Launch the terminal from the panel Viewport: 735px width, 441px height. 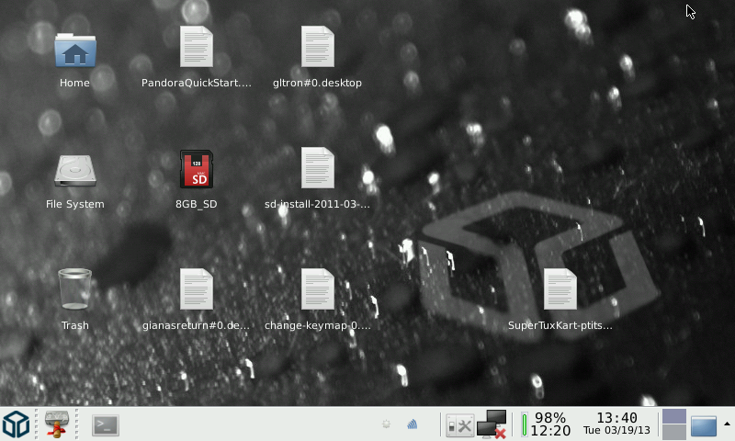click(106, 424)
